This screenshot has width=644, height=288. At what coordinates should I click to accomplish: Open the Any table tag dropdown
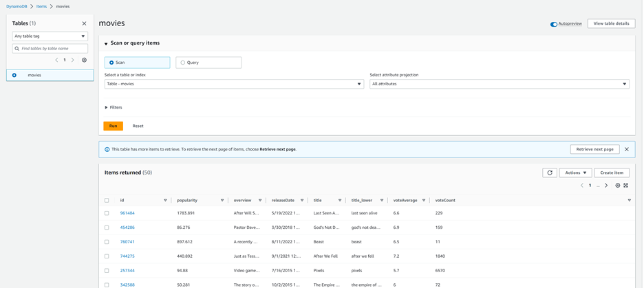(x=50, y=36)
